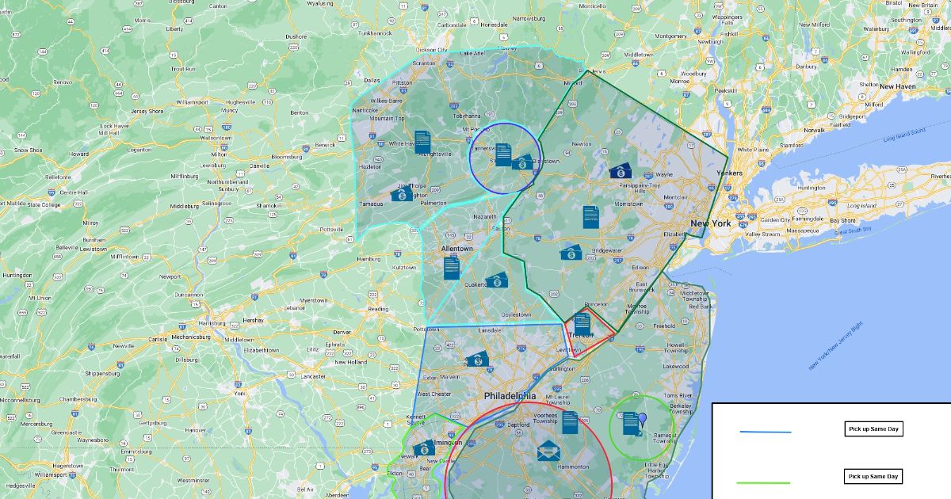
Task: Select the Hazleton label
Action: (370, 167)
